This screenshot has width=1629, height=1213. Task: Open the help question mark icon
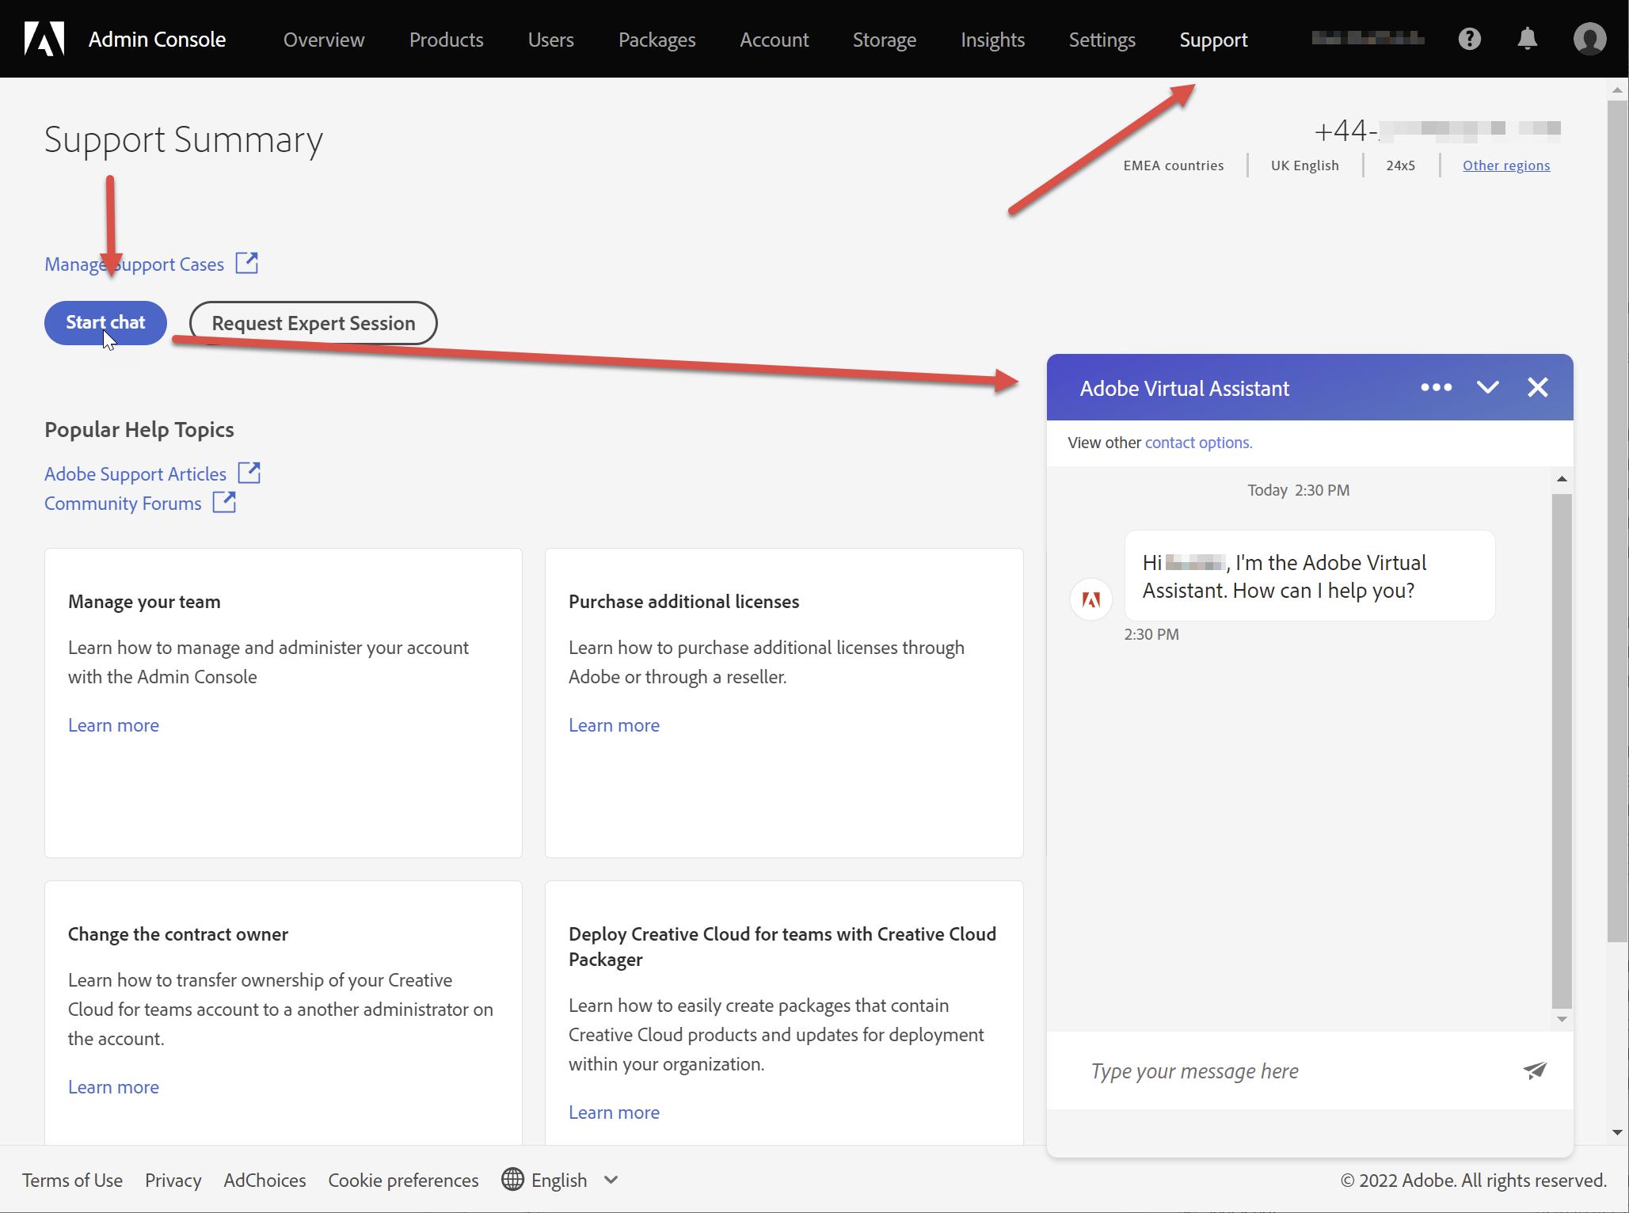pyautogui.click(x=1471, y=38)
